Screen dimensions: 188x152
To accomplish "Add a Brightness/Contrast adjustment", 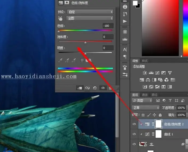I will click(145, 73).
